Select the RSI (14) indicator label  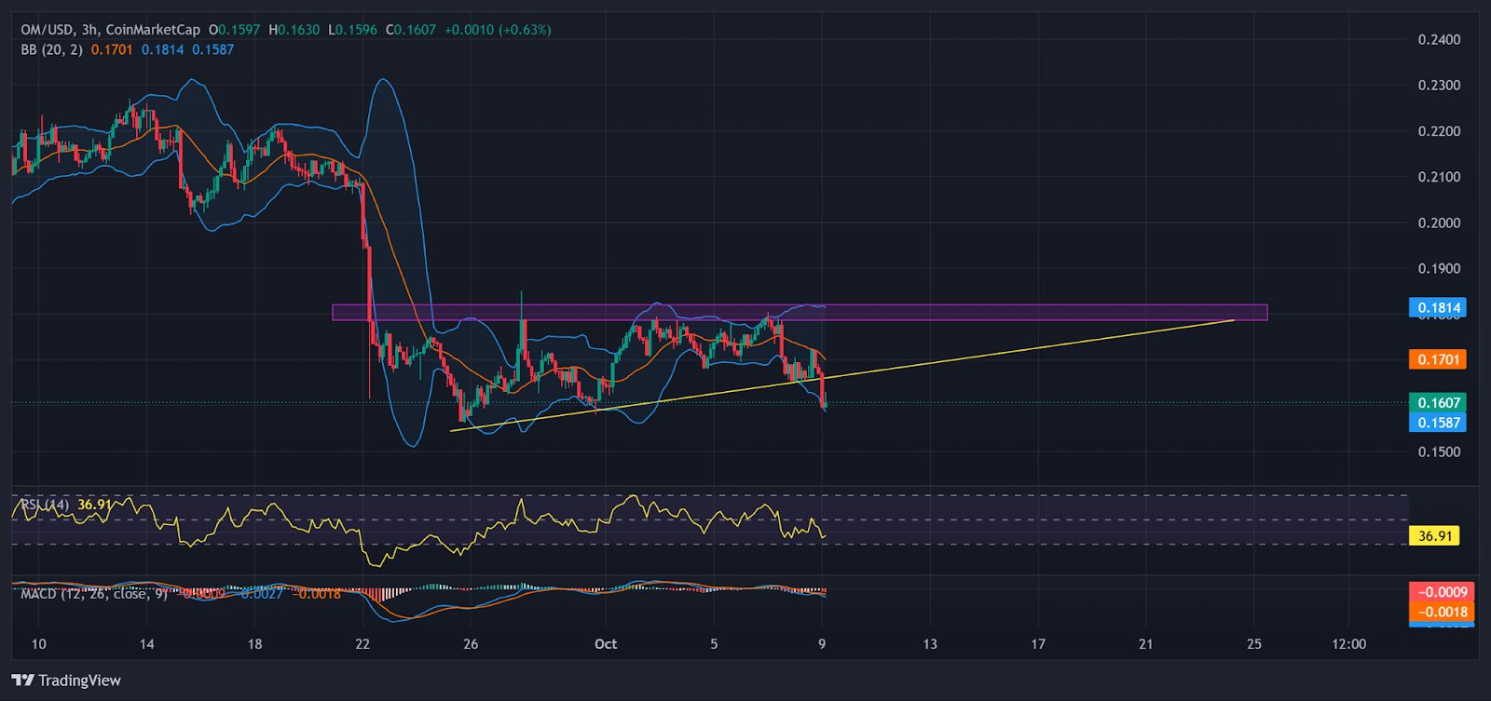click(45, 505)
